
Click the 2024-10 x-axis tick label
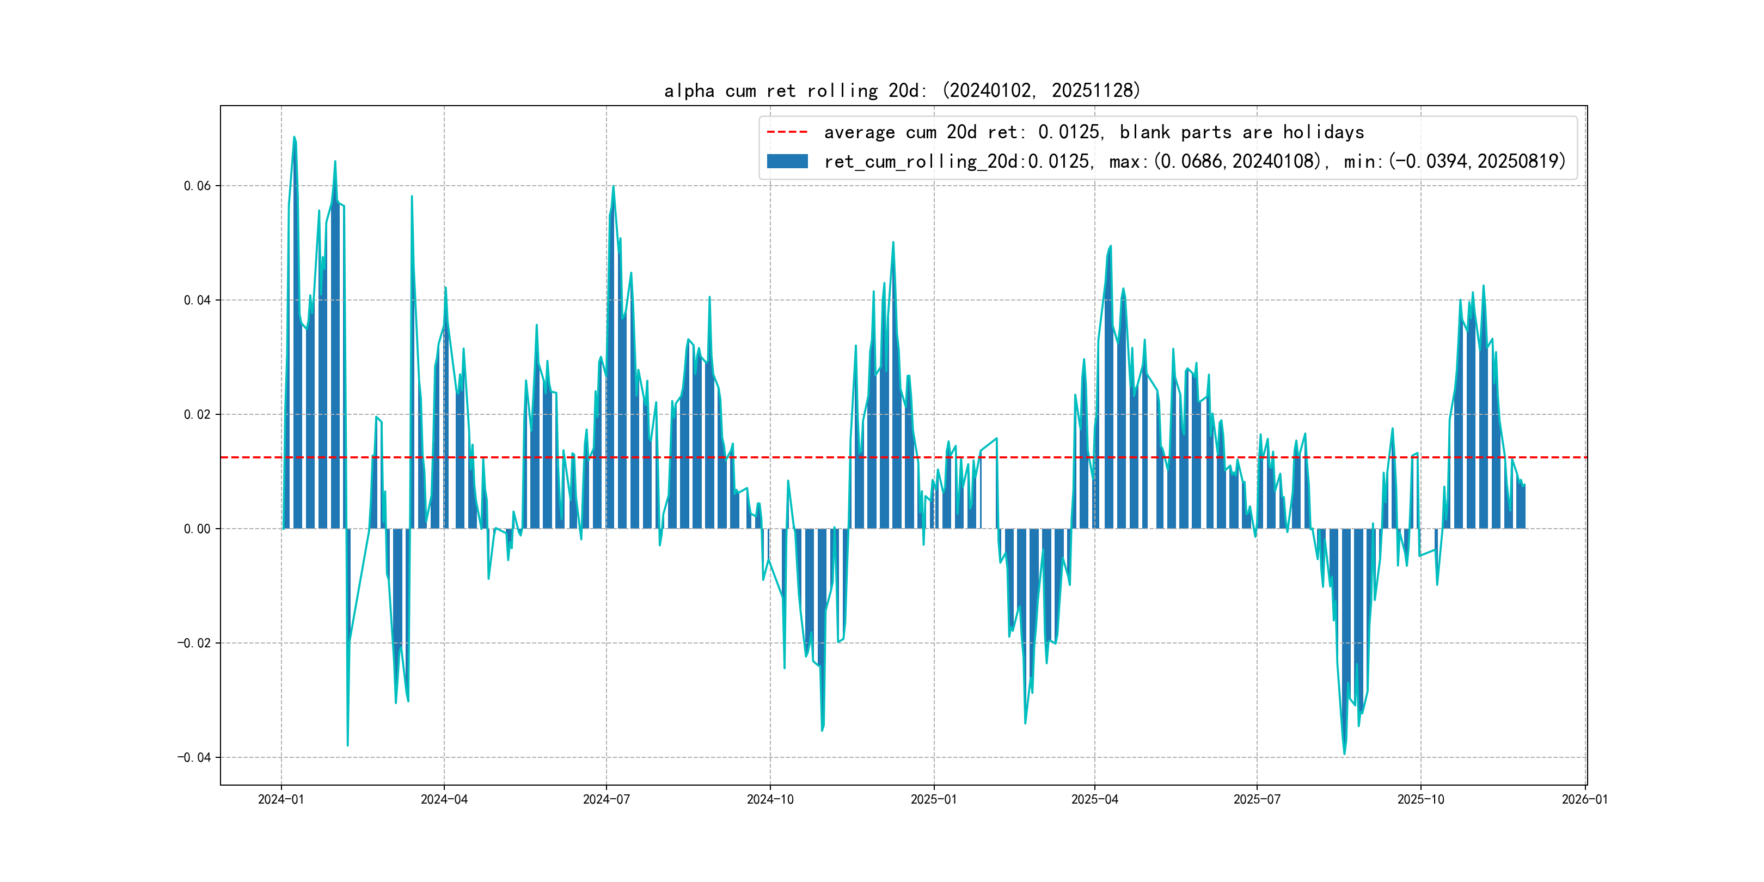click(x=770, y=799)
